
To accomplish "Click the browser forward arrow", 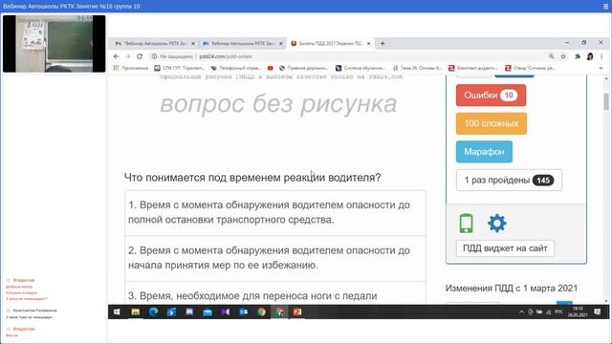I will (x=127, y=56).
